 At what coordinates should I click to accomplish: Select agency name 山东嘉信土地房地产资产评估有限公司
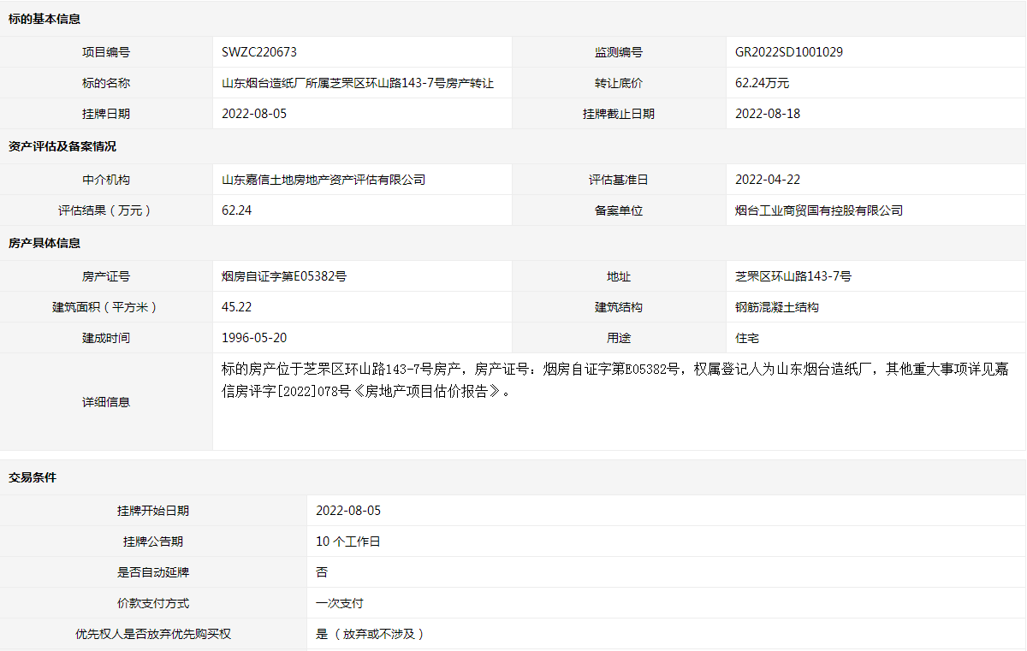(x=324, y=180)
